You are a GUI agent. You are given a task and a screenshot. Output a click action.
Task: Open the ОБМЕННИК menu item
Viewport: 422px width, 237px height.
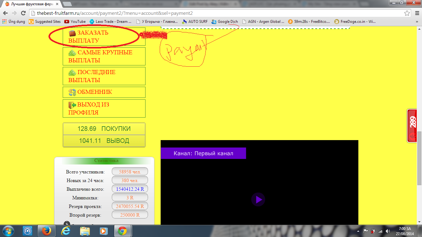[x=104, y=92]
